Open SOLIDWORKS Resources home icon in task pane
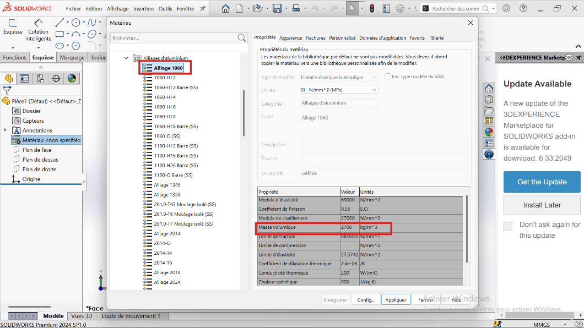 [489, 89]
